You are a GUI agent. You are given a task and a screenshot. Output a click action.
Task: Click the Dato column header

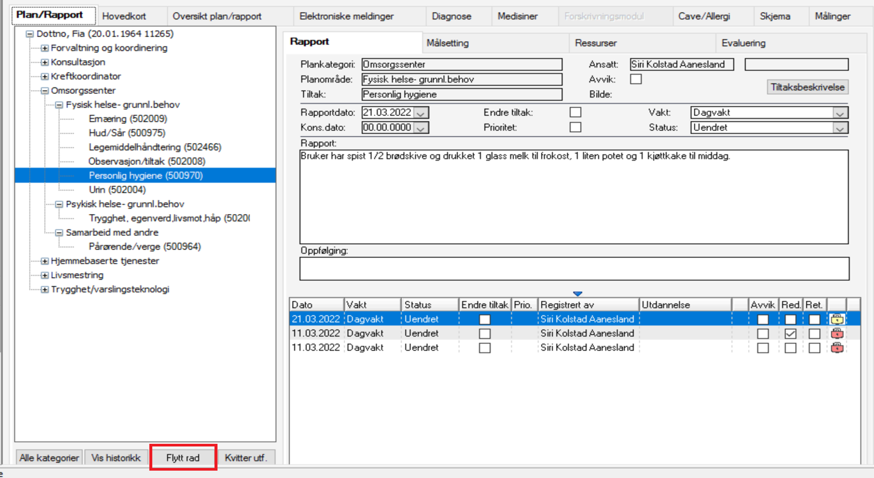[x=317, y=305]
